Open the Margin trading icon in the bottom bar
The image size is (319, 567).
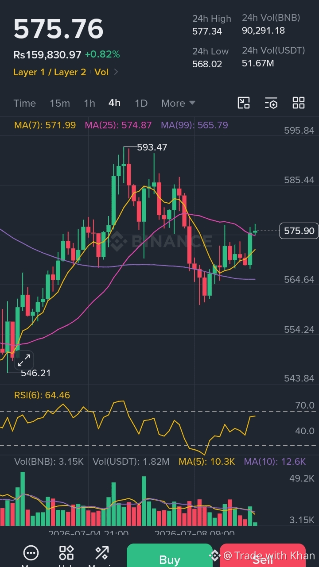102,553
